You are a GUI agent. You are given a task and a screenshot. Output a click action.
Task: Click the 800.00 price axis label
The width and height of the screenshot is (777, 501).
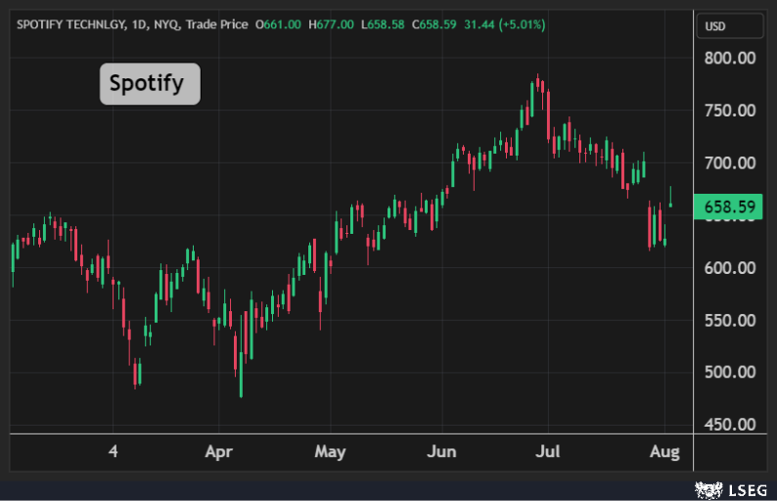pos(729,58)
